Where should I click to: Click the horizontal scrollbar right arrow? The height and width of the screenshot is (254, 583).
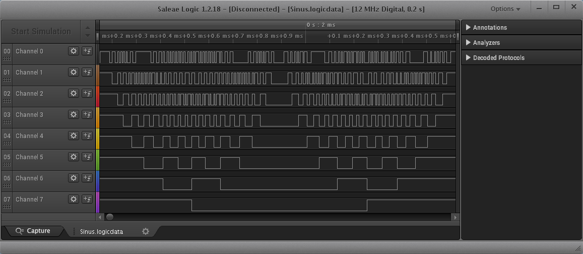455,217
